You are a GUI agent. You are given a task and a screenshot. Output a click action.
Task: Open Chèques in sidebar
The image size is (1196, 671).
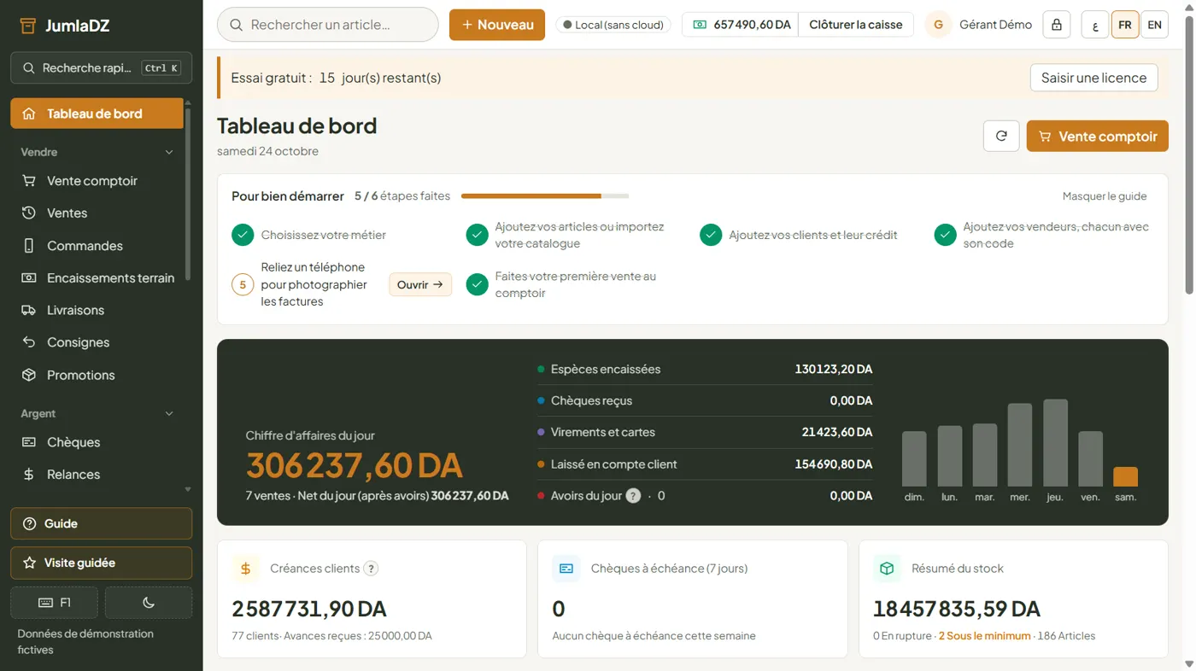[97, 442]
